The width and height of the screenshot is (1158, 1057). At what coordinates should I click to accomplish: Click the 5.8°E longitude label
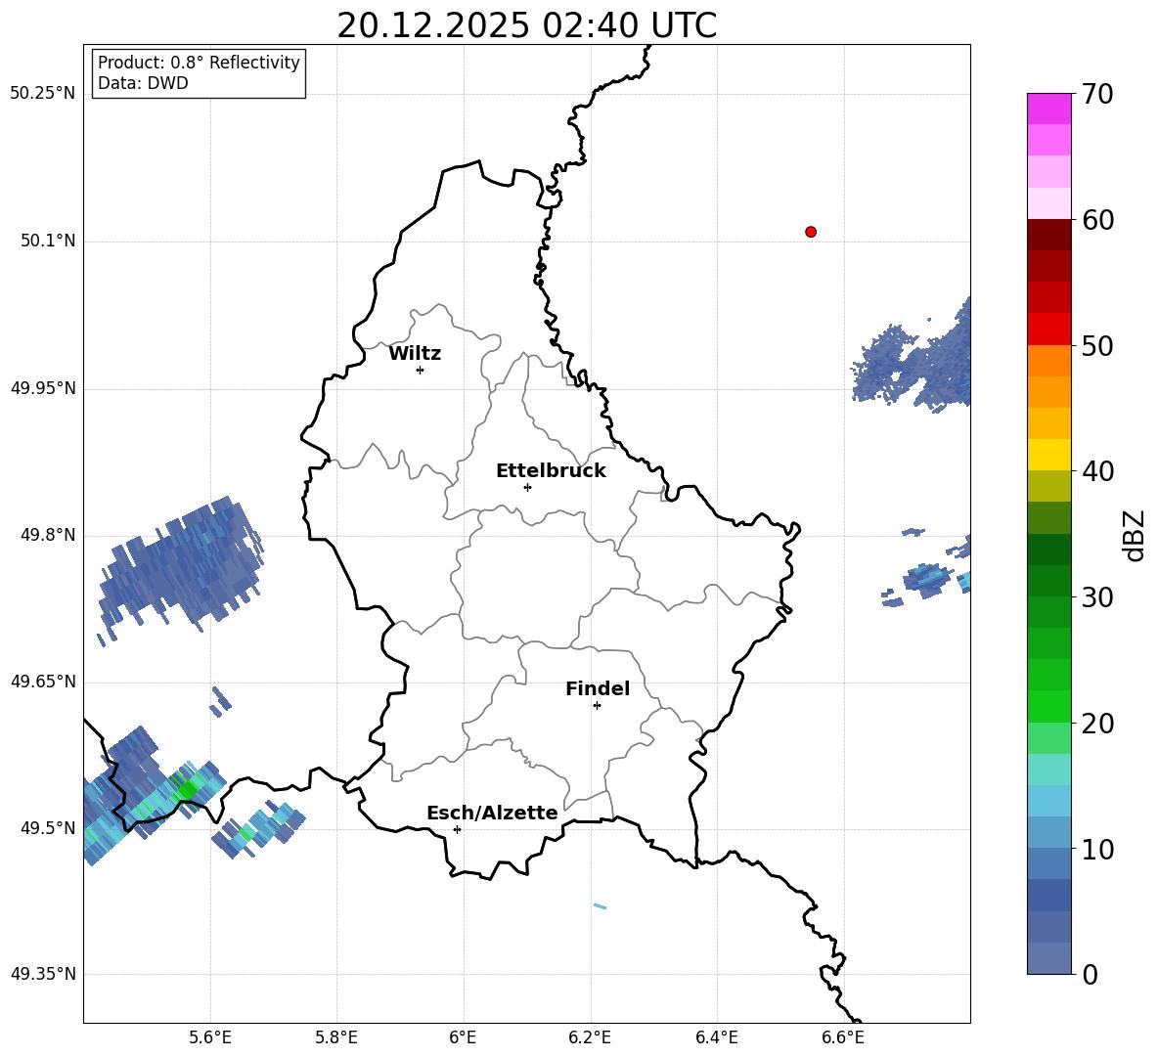[x=336, y=1037]
